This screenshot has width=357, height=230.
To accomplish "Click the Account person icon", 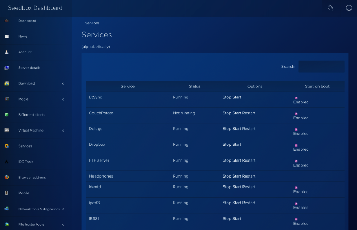I will click(6, 52).
